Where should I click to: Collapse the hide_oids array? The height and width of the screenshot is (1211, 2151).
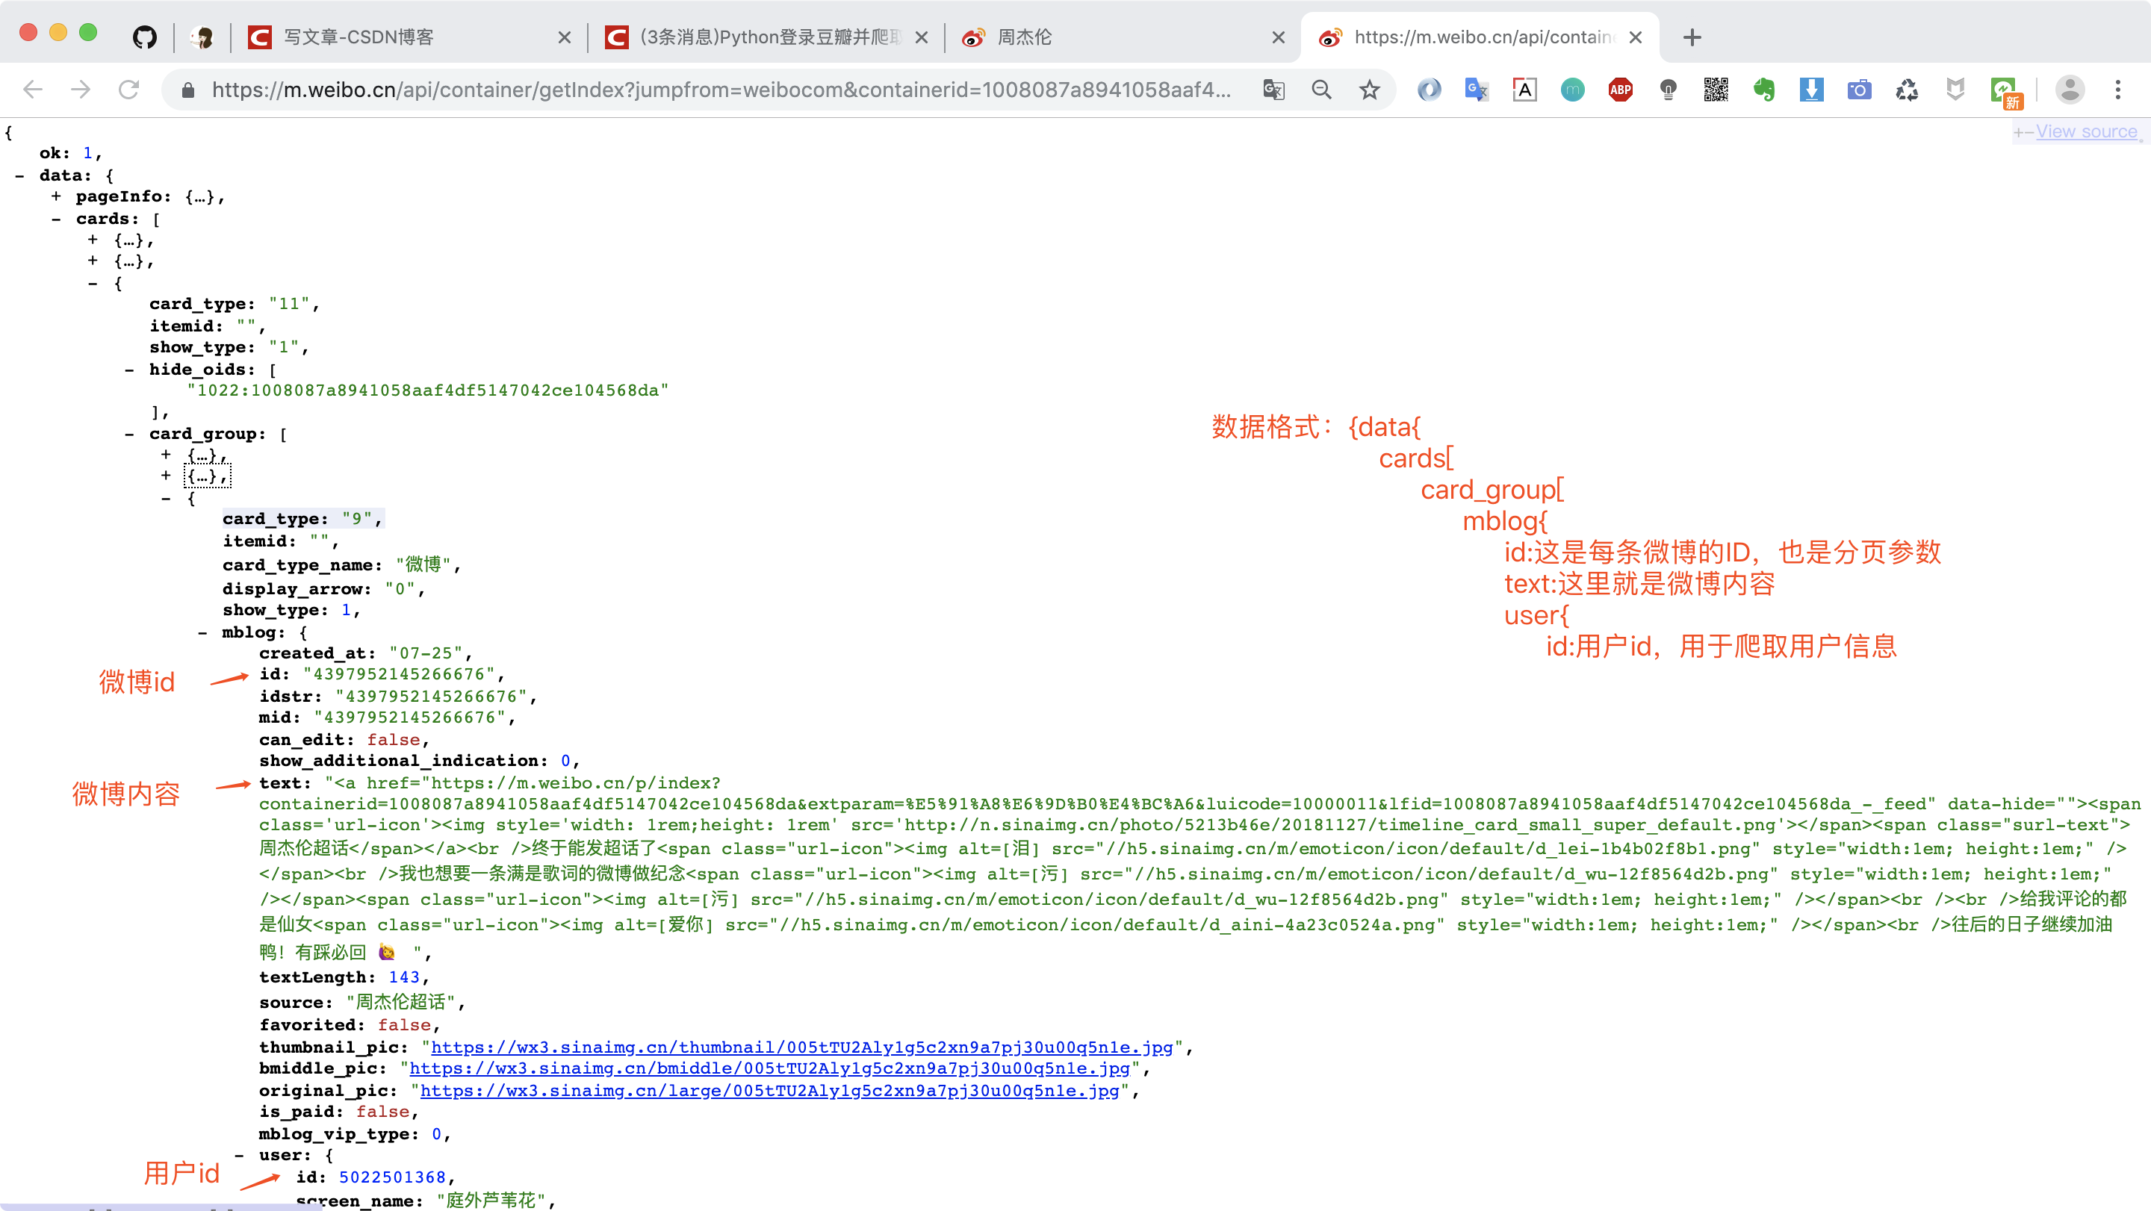[x=129, y=369]
